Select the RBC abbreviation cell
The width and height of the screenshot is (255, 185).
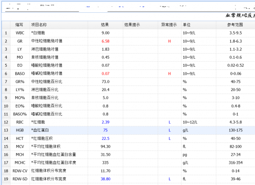20,122
